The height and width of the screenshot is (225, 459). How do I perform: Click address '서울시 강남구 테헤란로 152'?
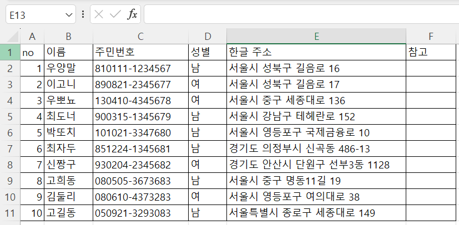316,116
